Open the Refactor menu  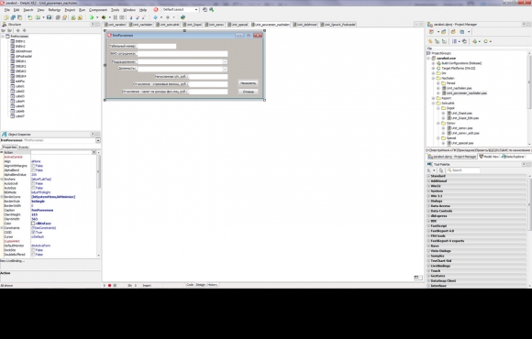click(x=54, y=10)
